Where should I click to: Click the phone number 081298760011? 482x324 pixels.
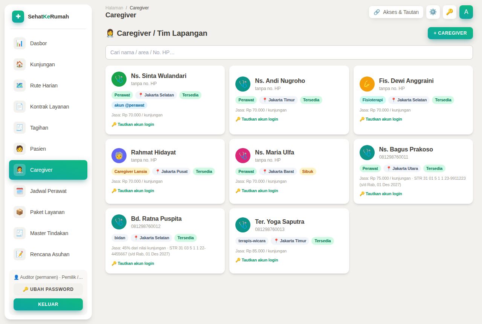pos(394,157)
